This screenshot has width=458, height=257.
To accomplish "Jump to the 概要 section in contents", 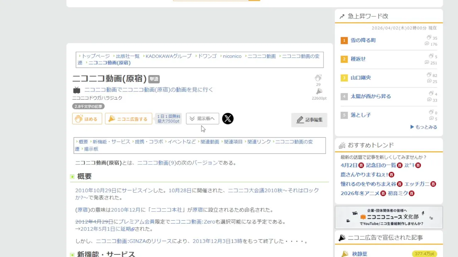I will pyautogui.click(x=83, y=142).
